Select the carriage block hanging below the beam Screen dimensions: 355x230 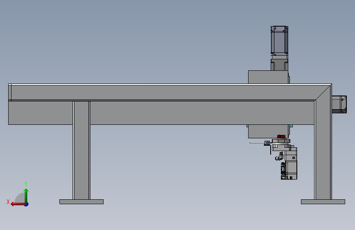tap(269, 131)
